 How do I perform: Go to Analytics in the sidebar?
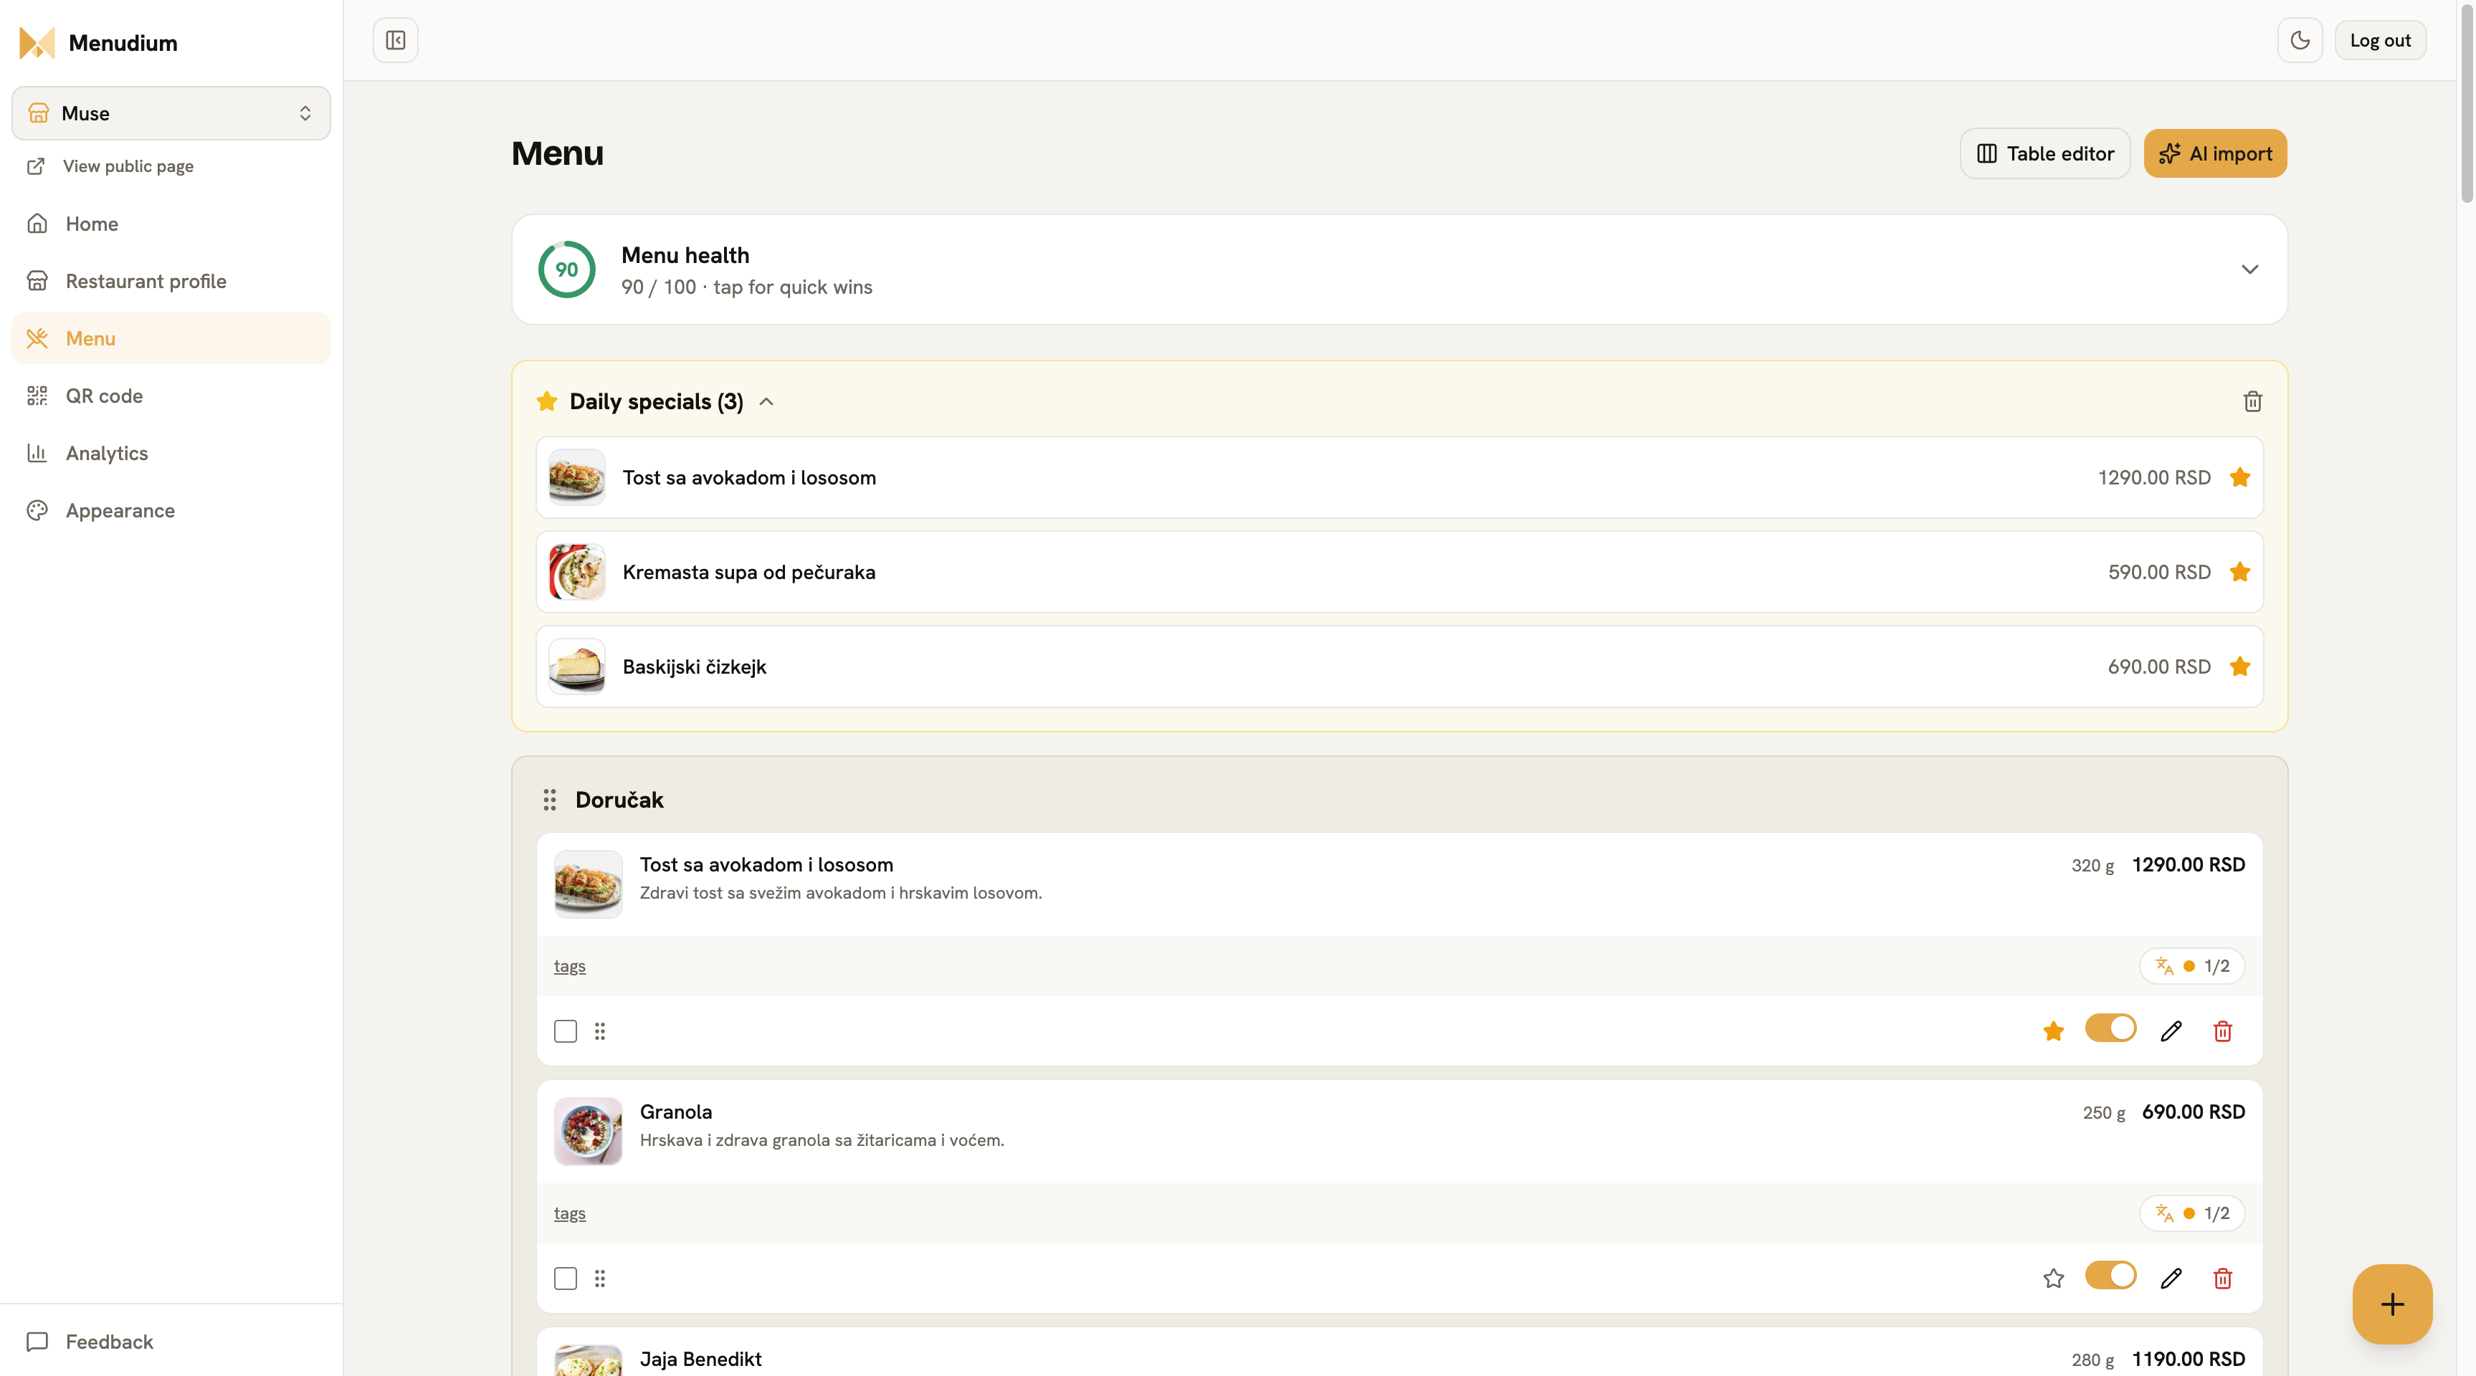[107, 454]
